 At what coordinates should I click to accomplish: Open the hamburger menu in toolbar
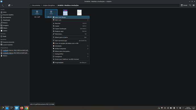point(194,5)
